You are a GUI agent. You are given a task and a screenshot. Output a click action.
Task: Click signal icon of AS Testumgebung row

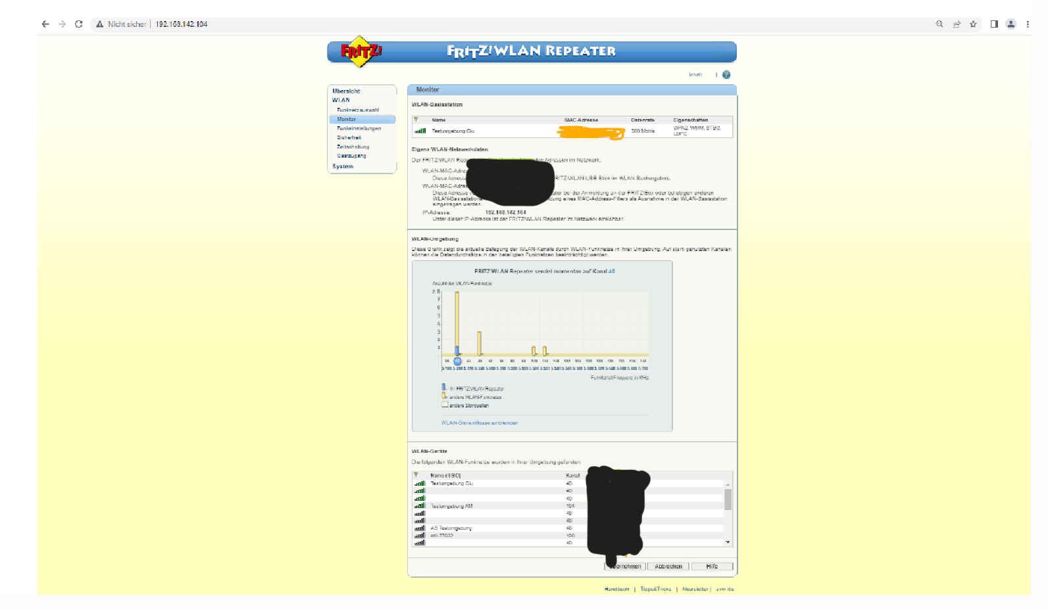click(x=420, y=528)
